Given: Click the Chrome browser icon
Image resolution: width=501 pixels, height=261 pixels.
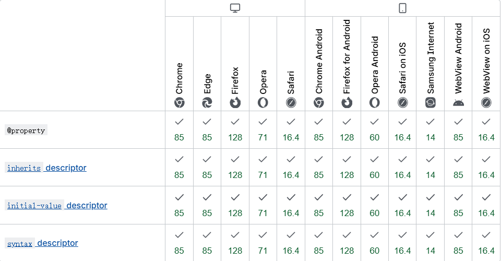Looking at the screenshot, I should pyautogui.click(x=180, y=103).
